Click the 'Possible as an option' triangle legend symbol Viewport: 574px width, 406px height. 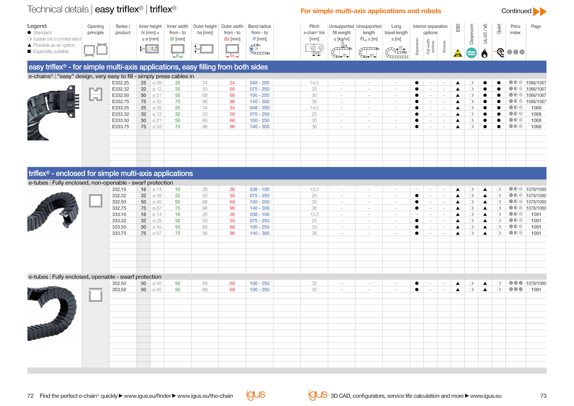29,45
